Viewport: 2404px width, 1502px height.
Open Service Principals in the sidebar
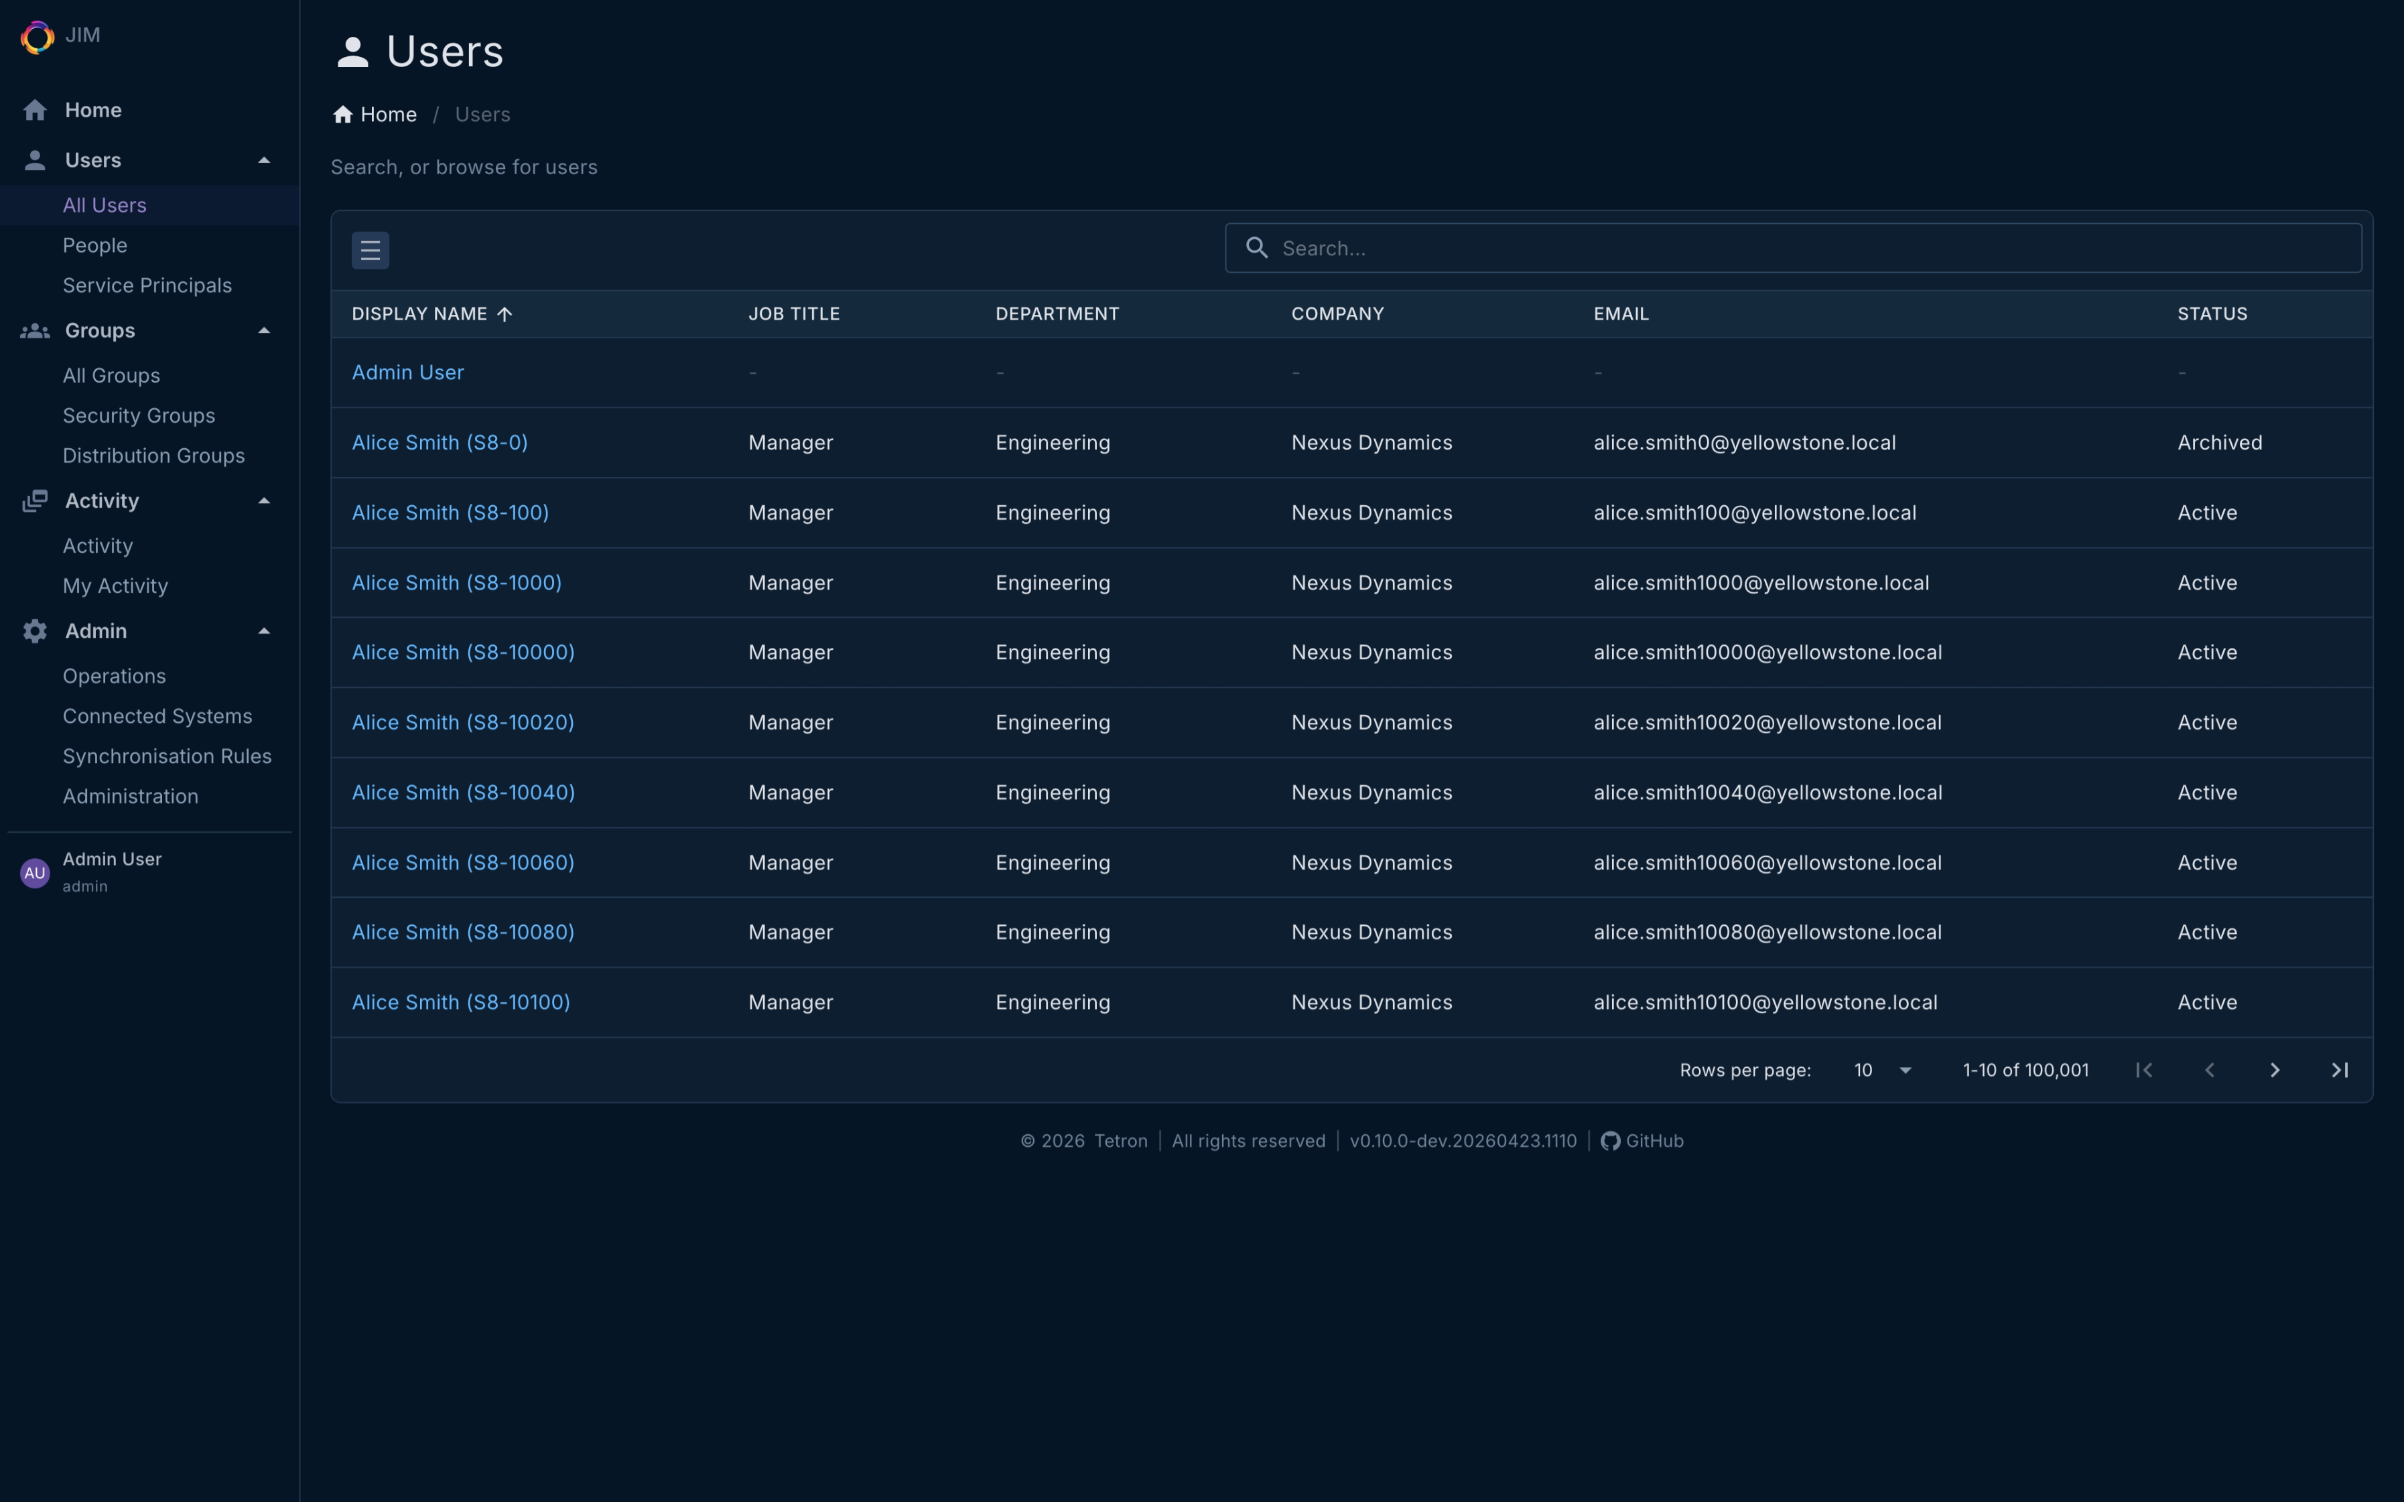[x=147, y=285]
